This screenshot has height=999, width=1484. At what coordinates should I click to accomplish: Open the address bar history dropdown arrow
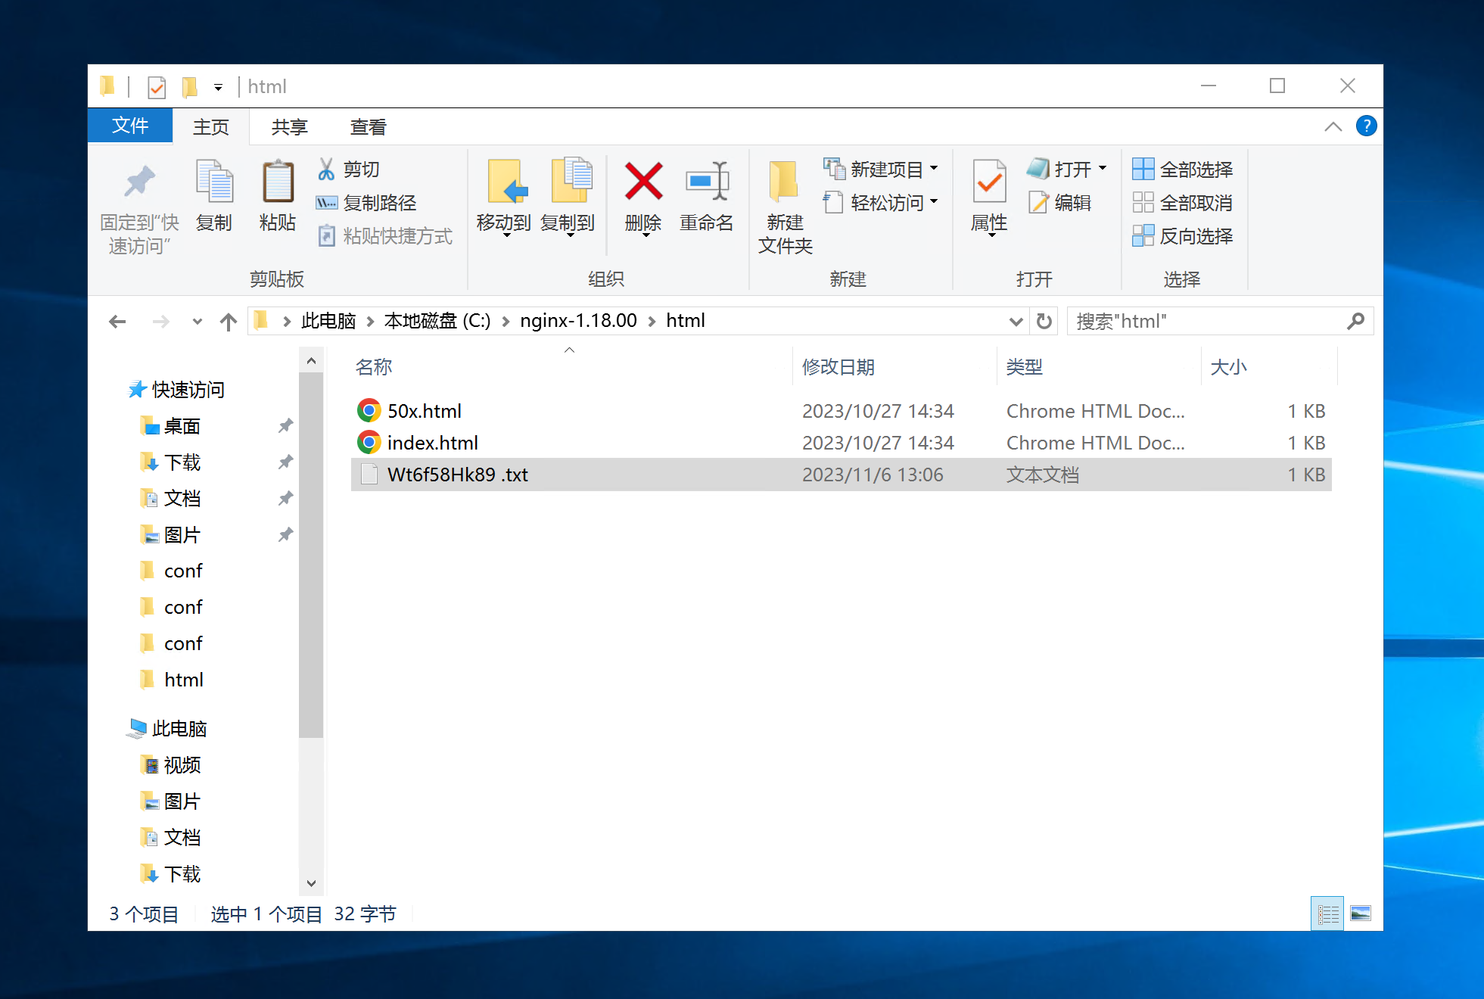[1016, 322]
